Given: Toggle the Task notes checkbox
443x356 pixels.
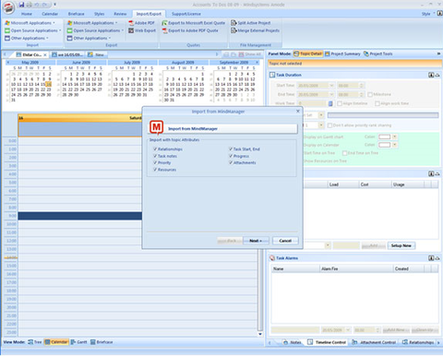Looking at the screenshot, I should tap(155, 156).
